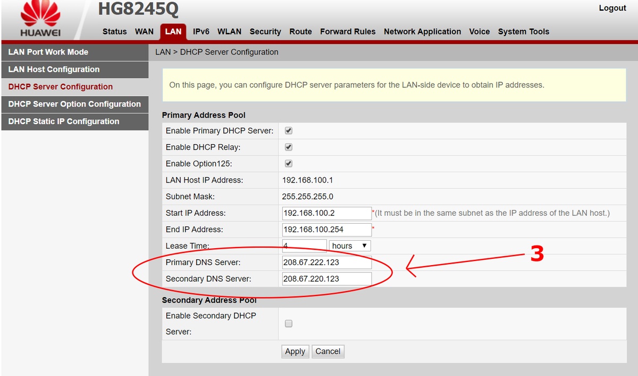Uncheck Enable DHCP Relay checkbox
Image resolution: width=638 pixels, height=376 pixels.
click(x=289, y=147)
